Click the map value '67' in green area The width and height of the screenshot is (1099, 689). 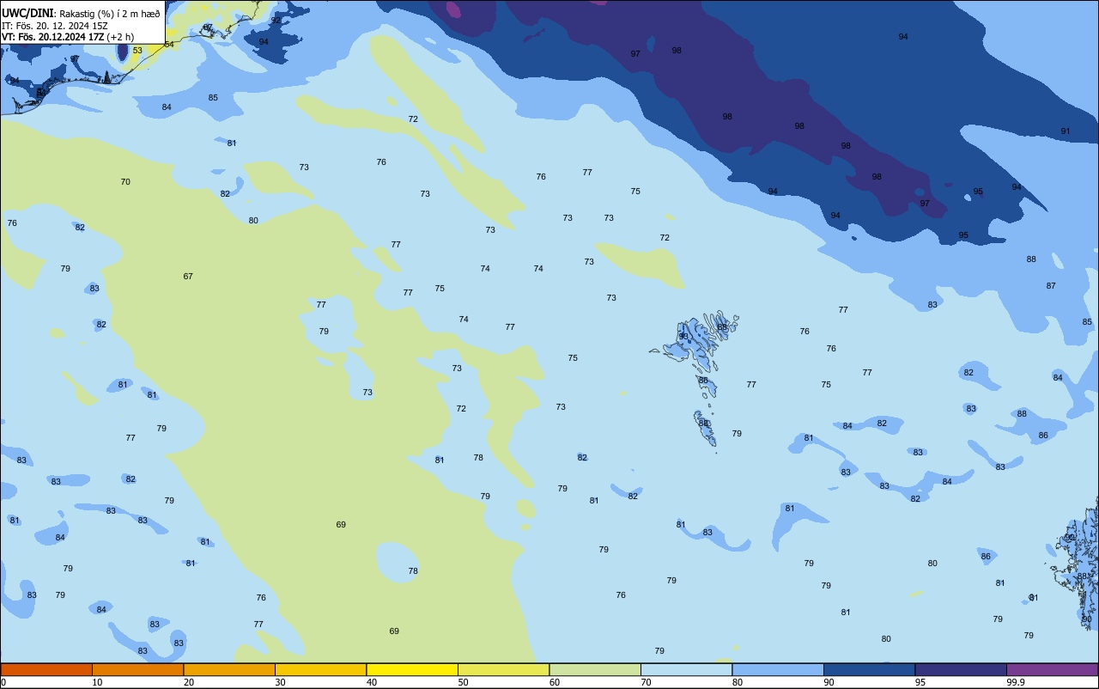coord(188,276)
